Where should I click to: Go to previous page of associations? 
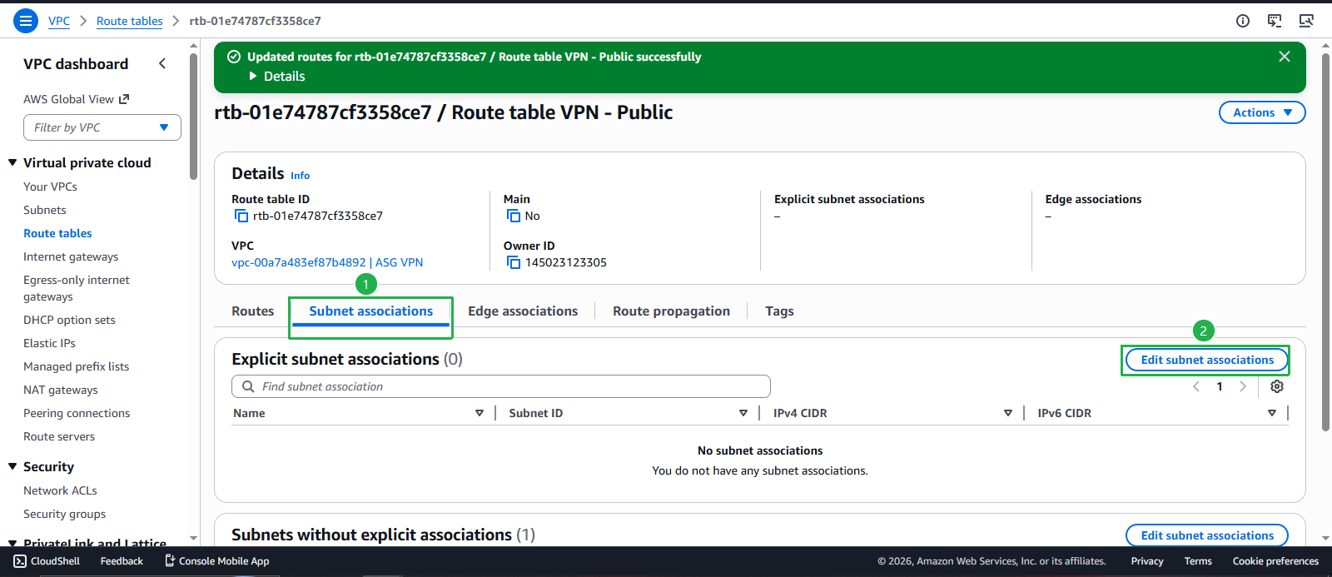point(1196,386)
